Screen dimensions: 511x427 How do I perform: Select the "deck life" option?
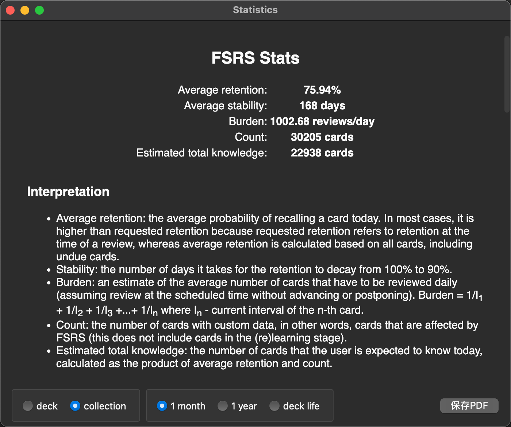point(274,406)
